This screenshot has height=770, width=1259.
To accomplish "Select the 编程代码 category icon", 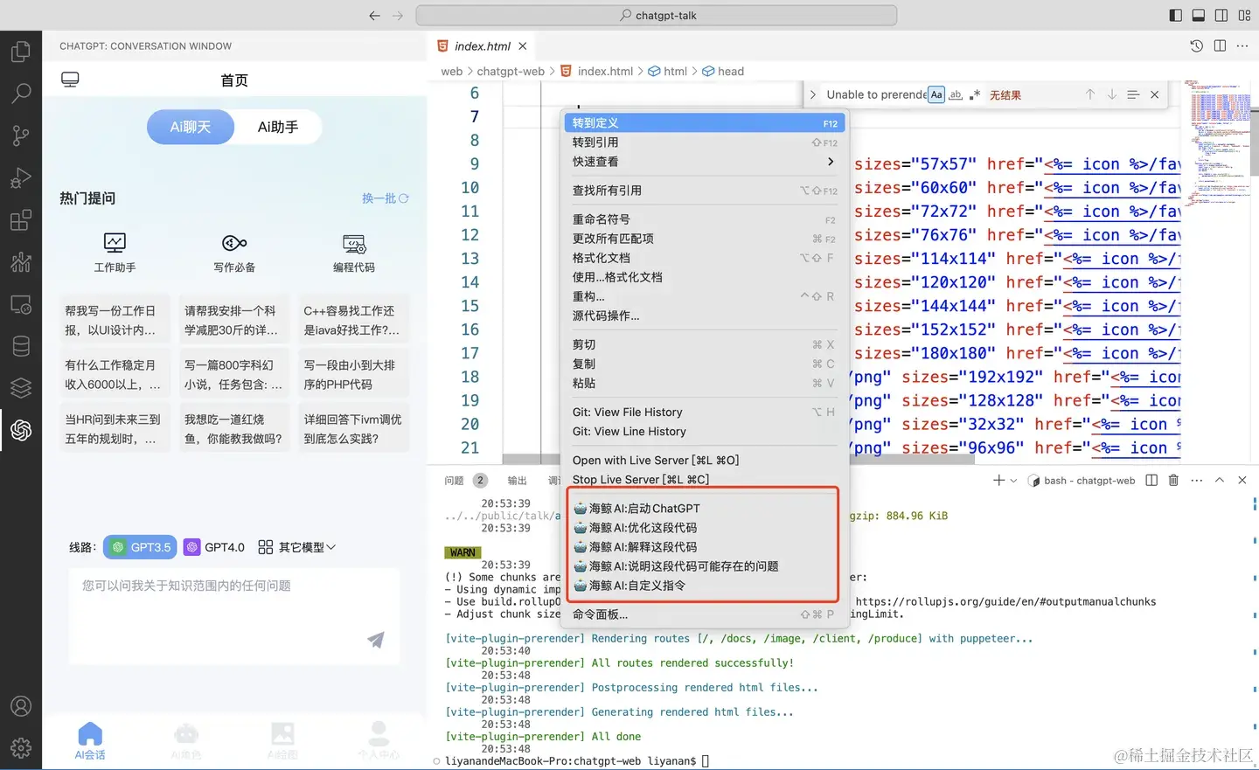I will click(x=354, y=243).
